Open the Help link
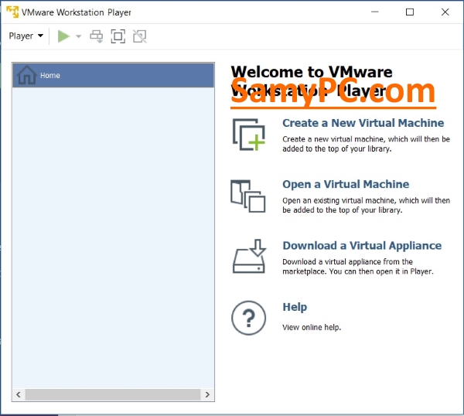 tap(295, 307)
